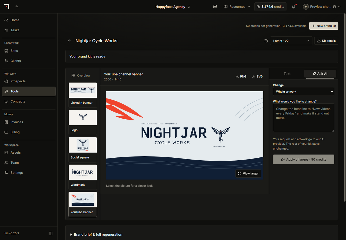This screenshot has width=346, height=240.
Task: Open the Happyface Agency workspace switcher
Action: coord(173,7)
